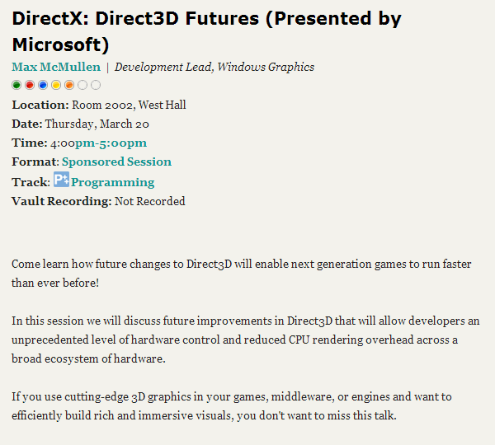Click the paragraph starting 'In this session'
The width and height of the screenshot is (495, 445).
coord(246,340)
